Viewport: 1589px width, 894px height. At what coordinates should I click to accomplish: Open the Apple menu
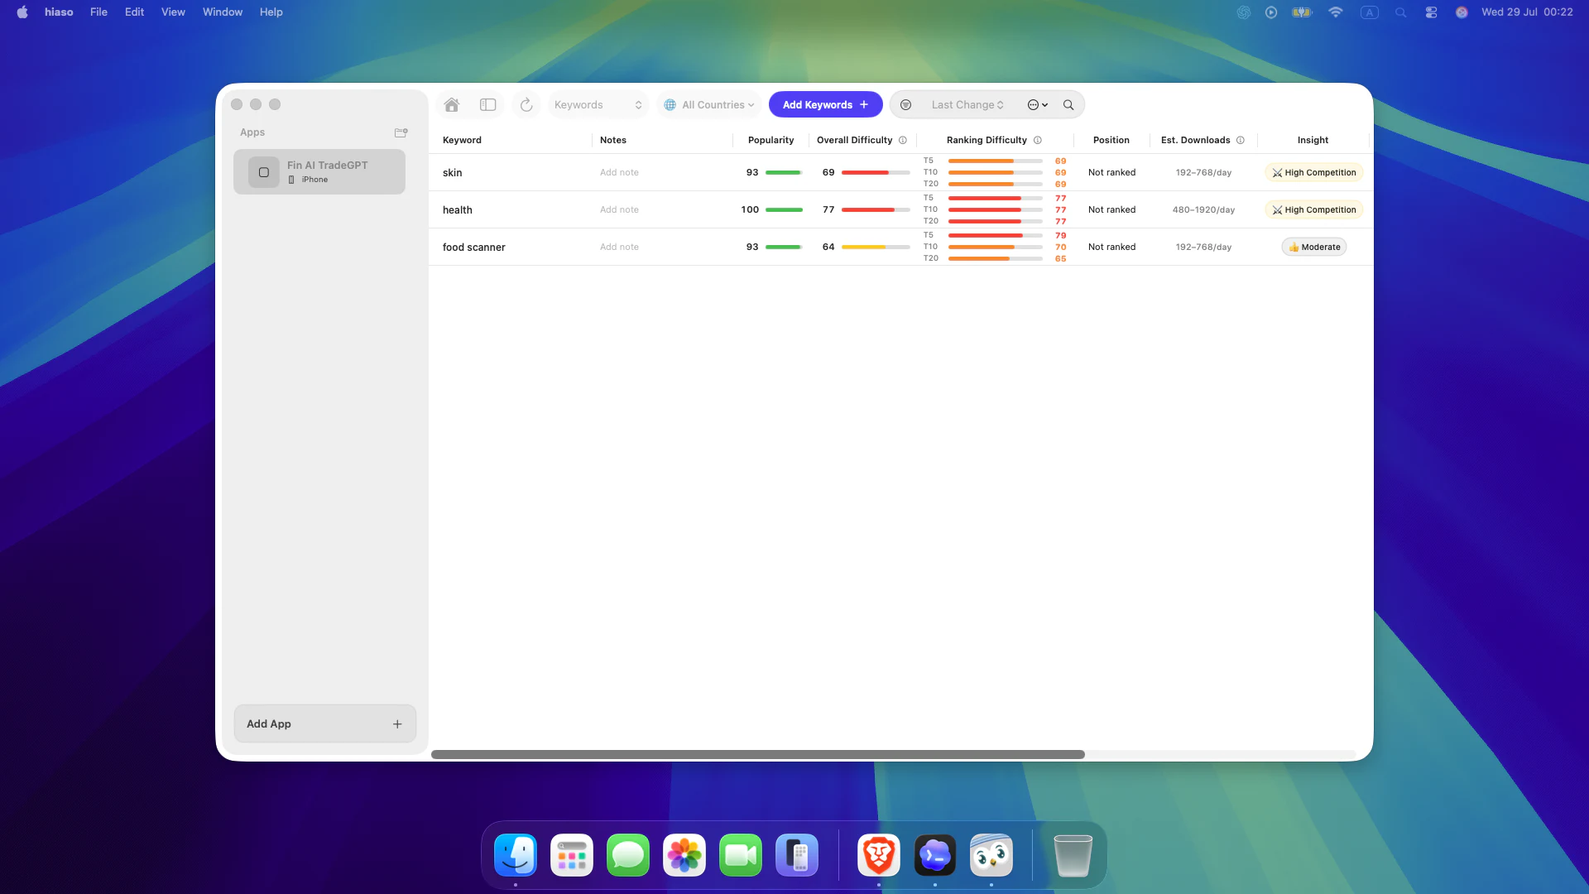[22, 12]
